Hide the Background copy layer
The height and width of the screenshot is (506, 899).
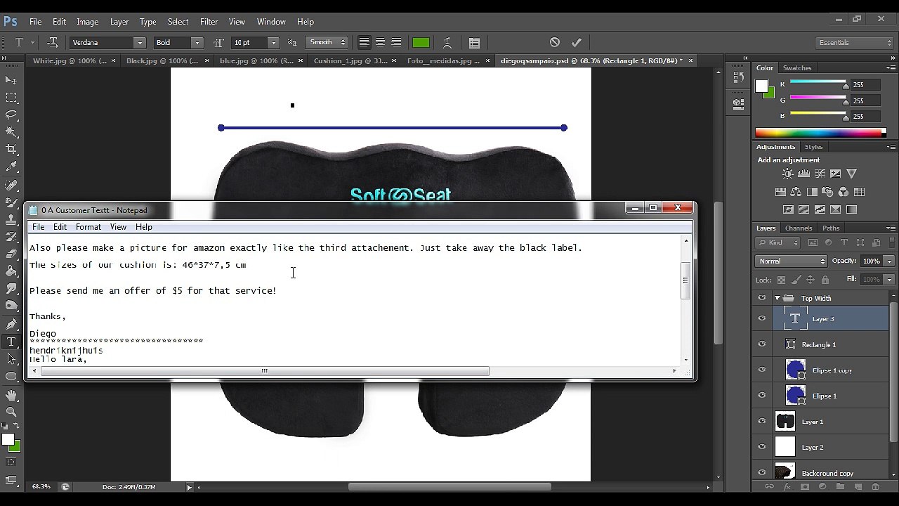pyautogui.click(x=762, y=473)
